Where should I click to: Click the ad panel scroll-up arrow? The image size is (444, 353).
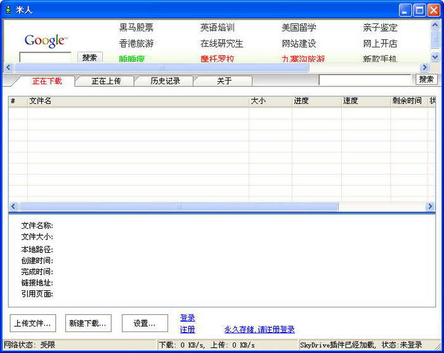(435, 25)
